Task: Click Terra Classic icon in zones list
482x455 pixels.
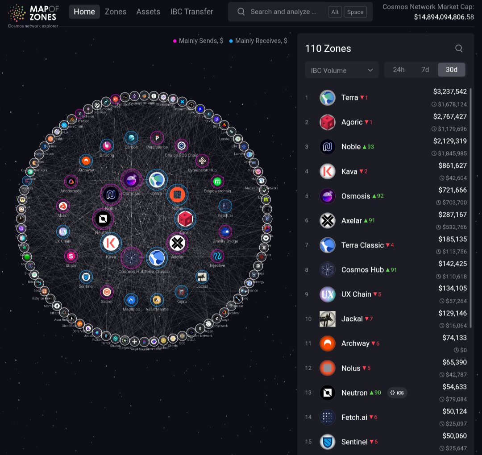Action: tap(328, 245)
